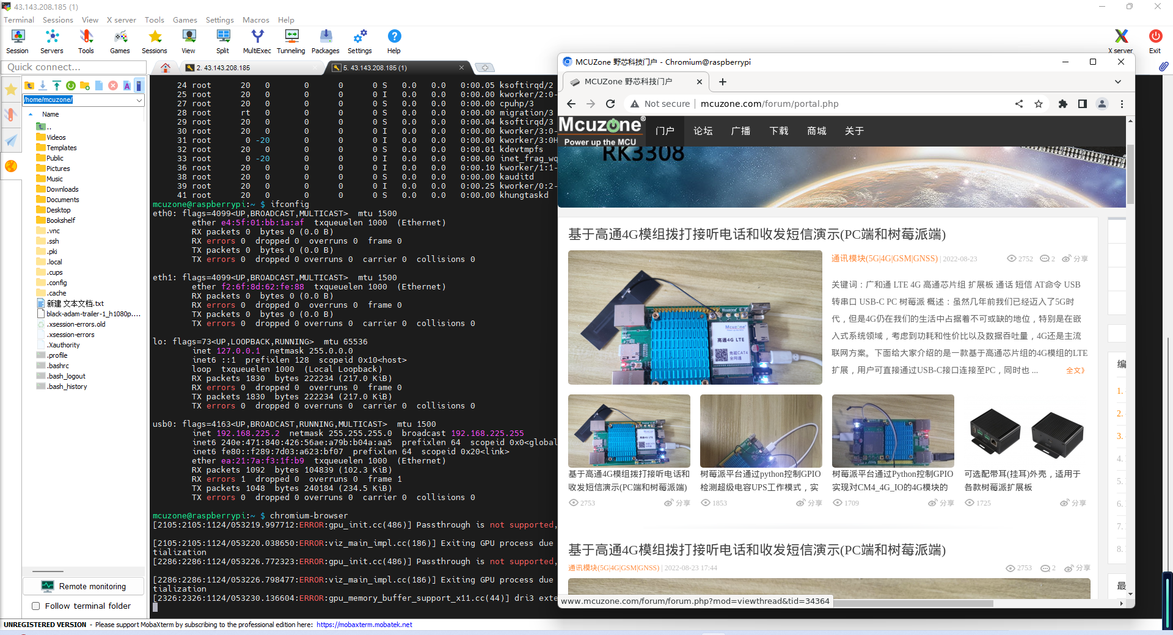This screenshot has width=1173, height=635.
Task: Open the MultiExec toolbar icon
Action: point(257,42)
